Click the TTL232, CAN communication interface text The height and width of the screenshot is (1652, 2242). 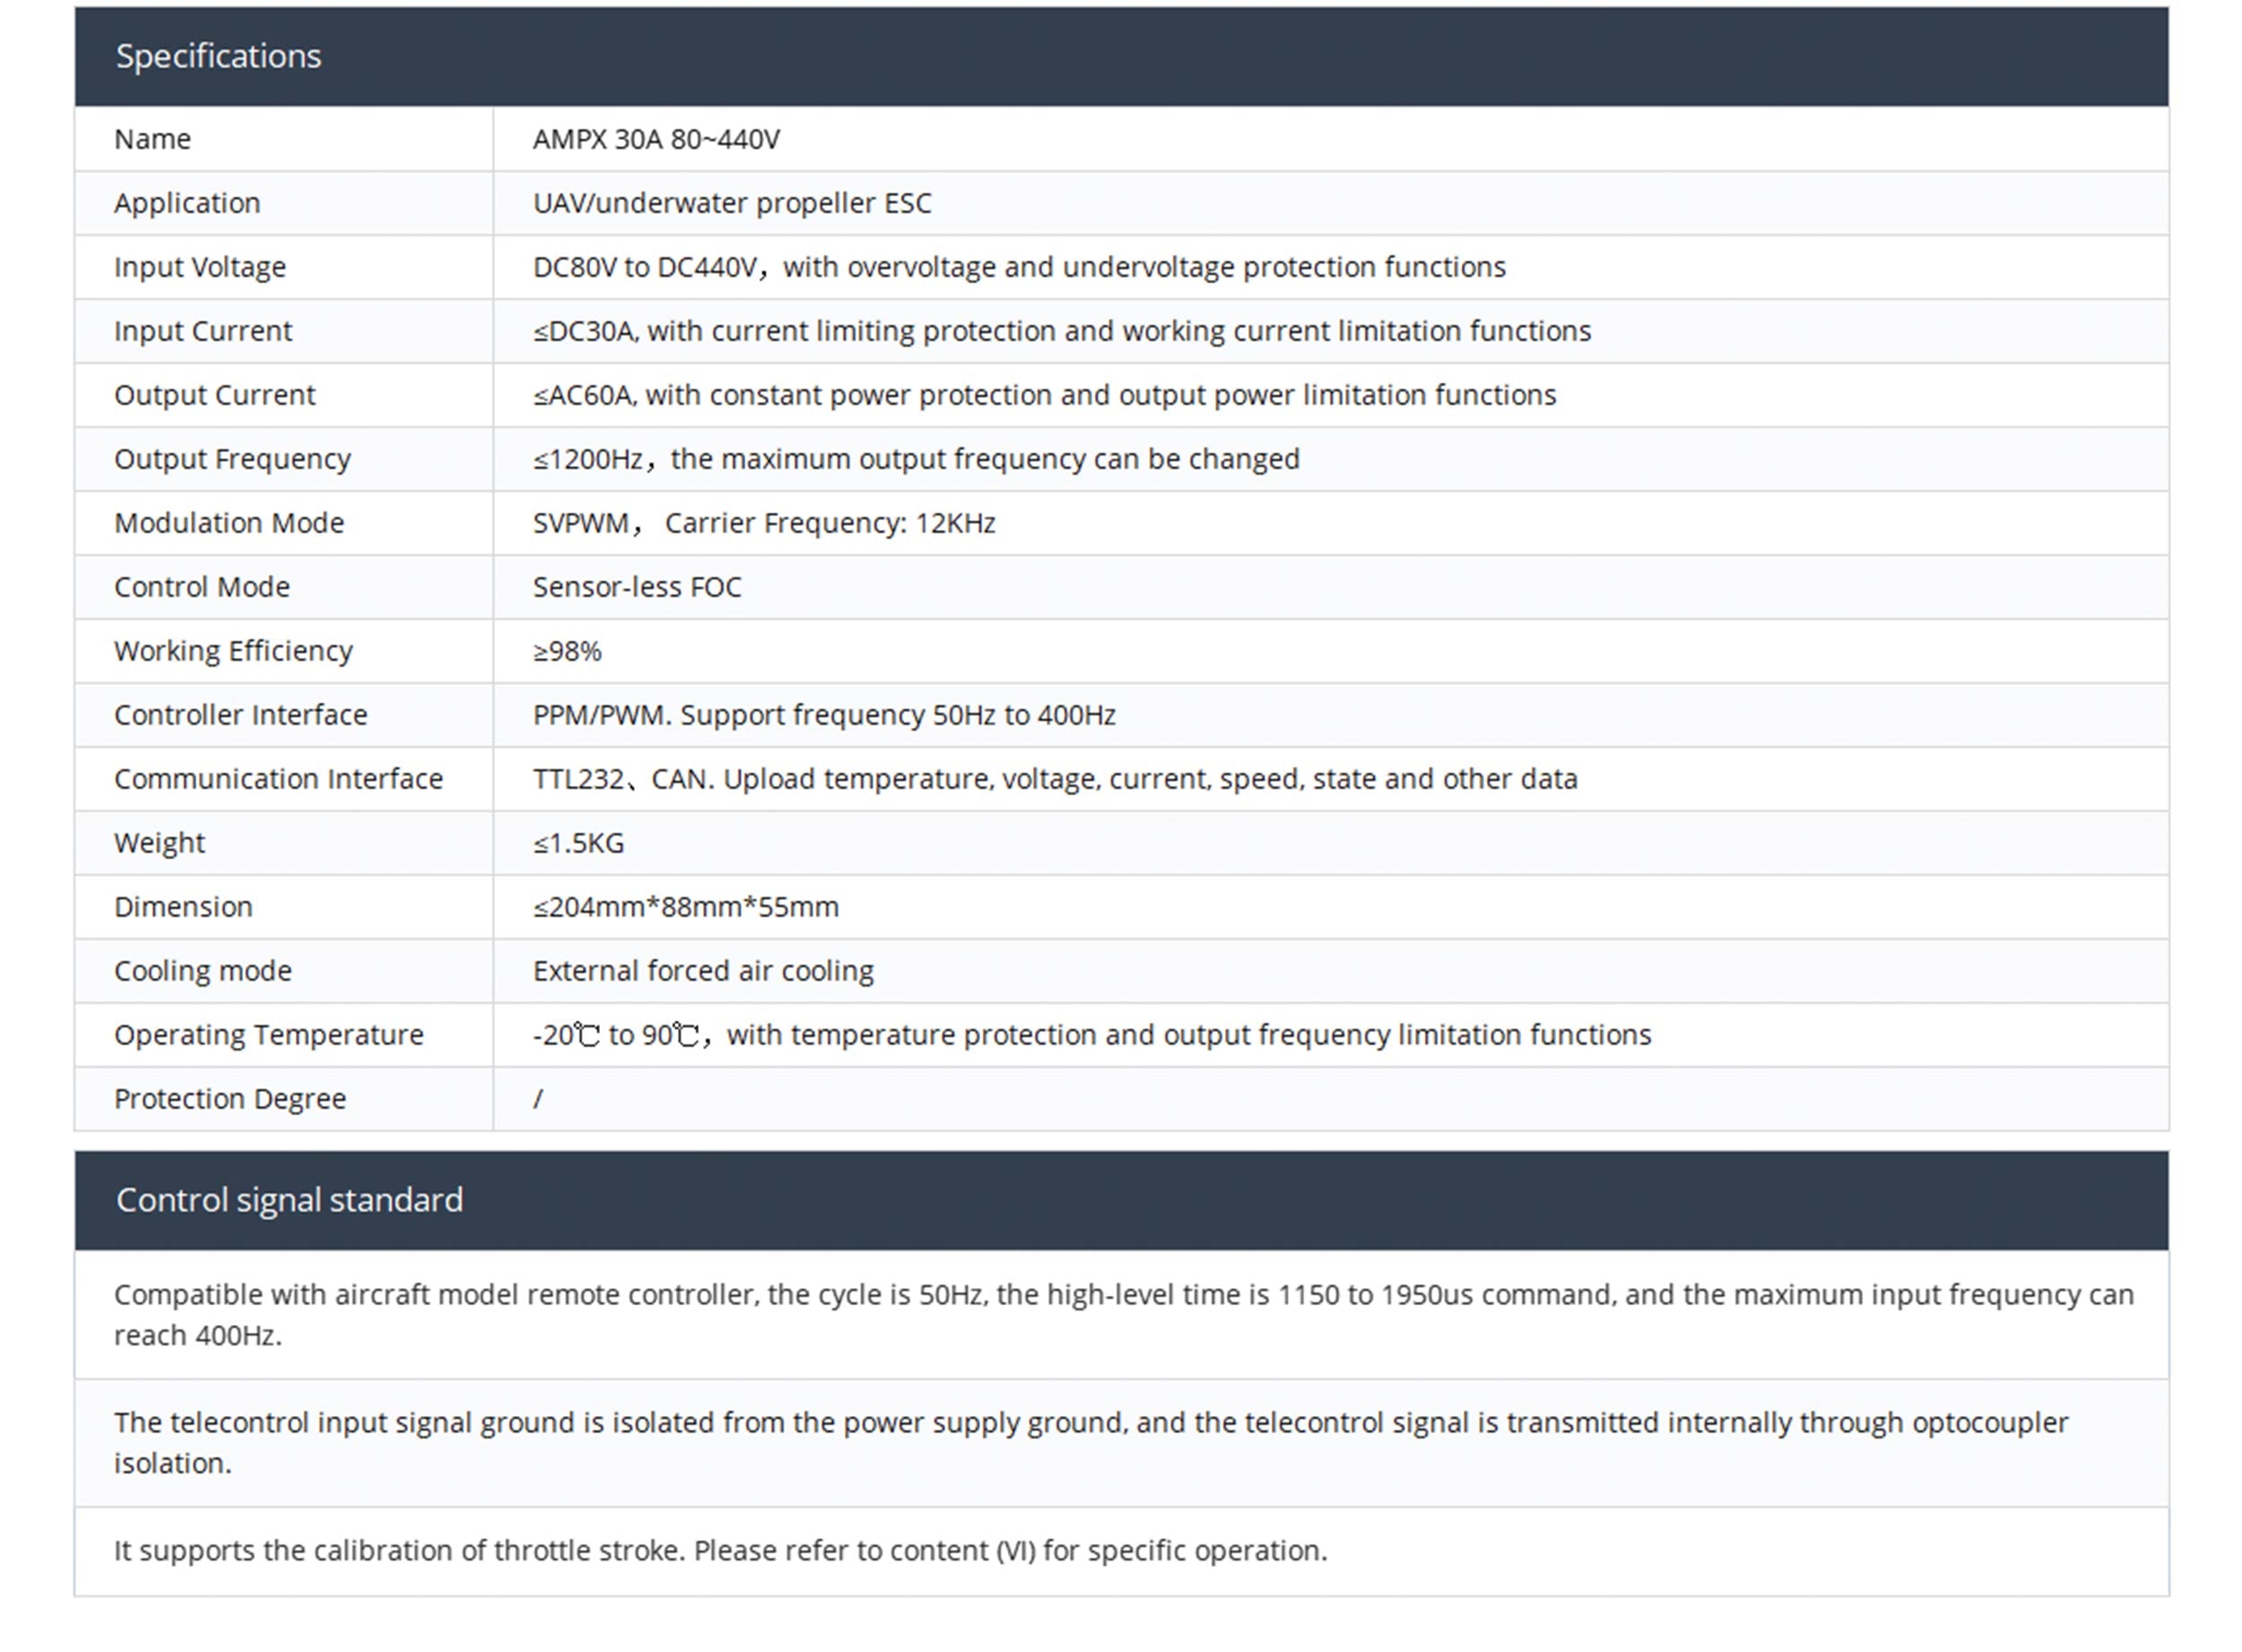(1055, 779)
